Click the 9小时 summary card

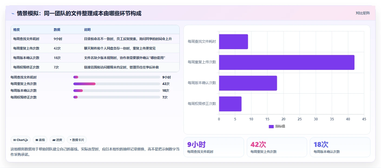pos(214,147)
